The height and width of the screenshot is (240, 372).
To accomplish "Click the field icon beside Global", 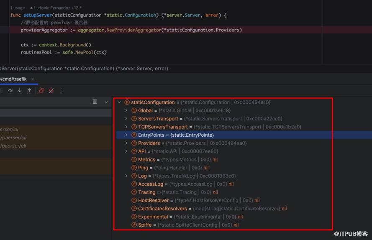I will 134,110.
